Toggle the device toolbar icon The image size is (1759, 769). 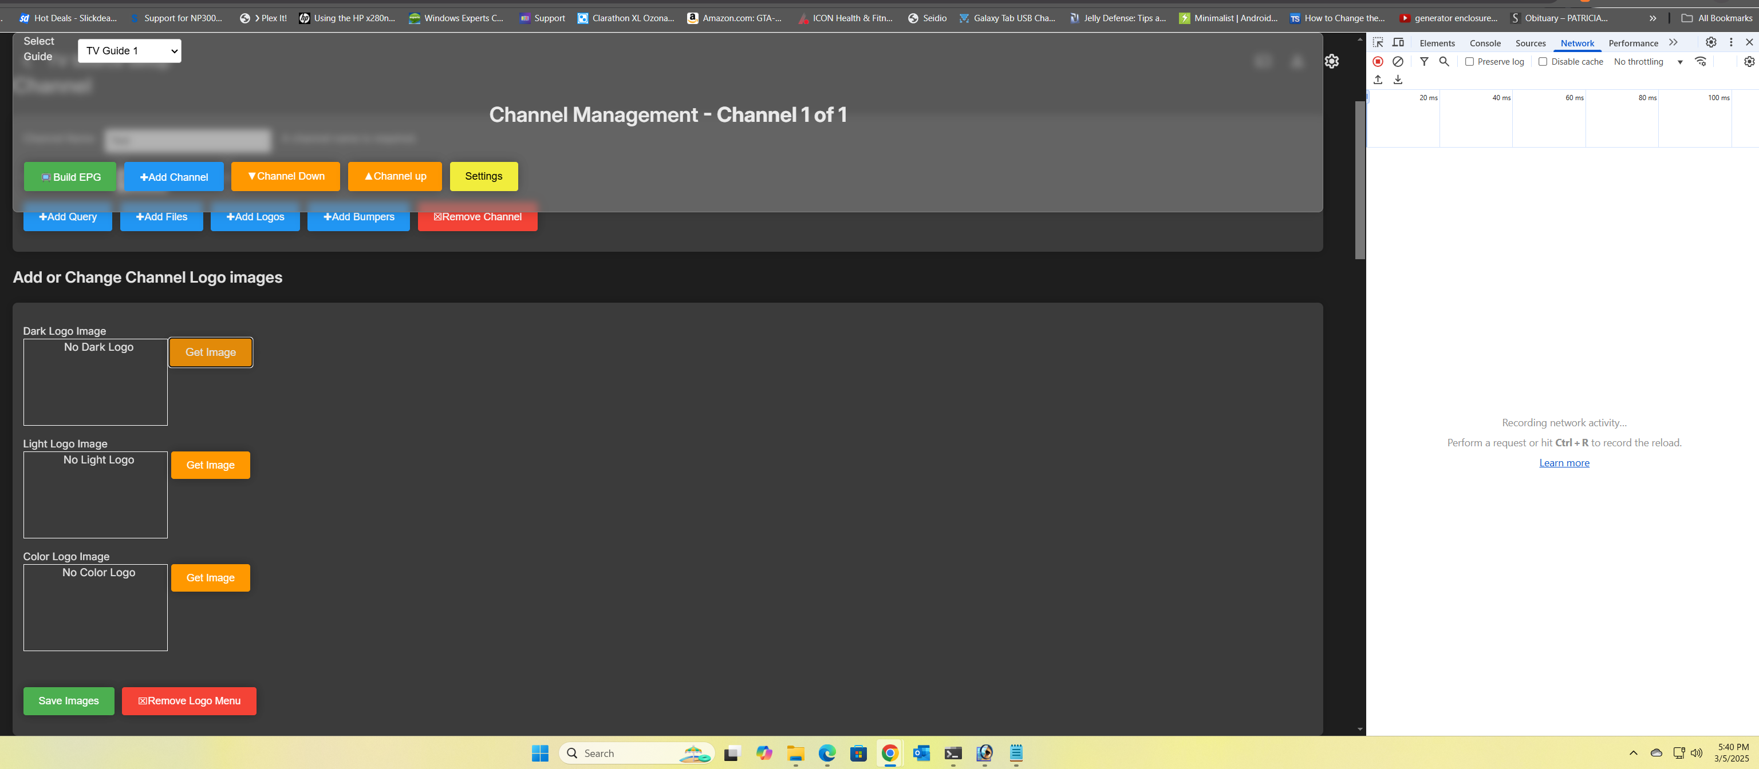(x=1398, y=42)
